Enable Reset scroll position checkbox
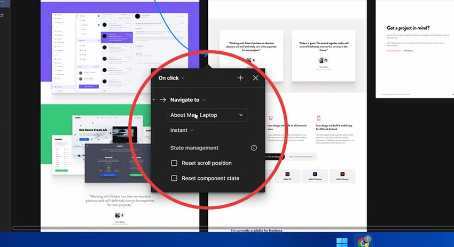The image size is (454, 247). [174, 163]
